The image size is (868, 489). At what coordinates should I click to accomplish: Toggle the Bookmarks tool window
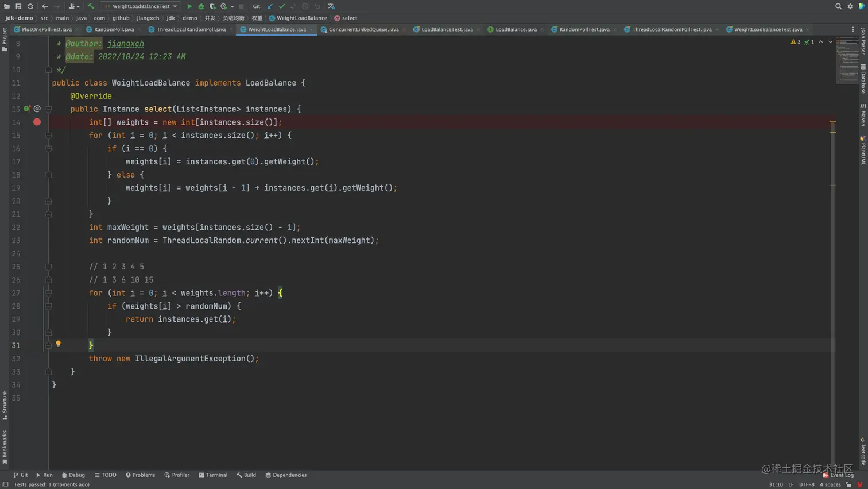tap(5, 448)
